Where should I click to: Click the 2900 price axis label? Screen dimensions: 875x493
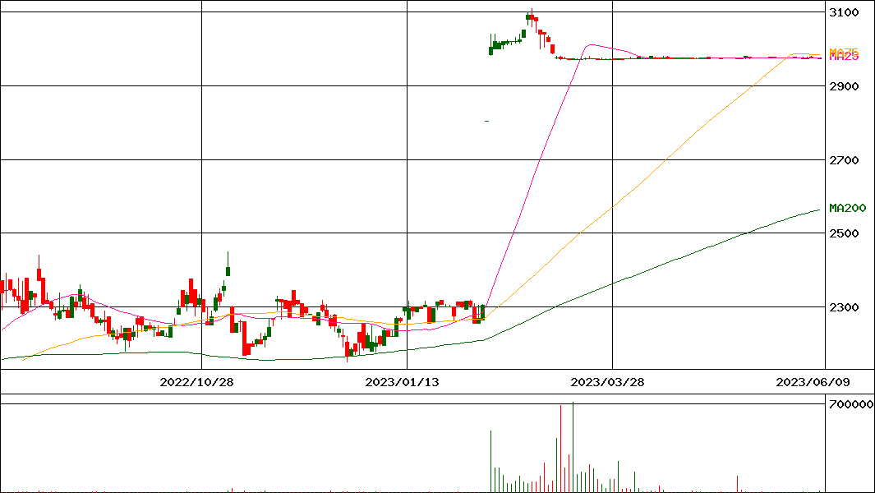point(844,86)
